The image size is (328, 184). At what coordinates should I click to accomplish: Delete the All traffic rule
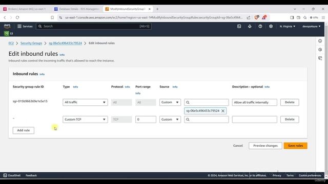290,102
